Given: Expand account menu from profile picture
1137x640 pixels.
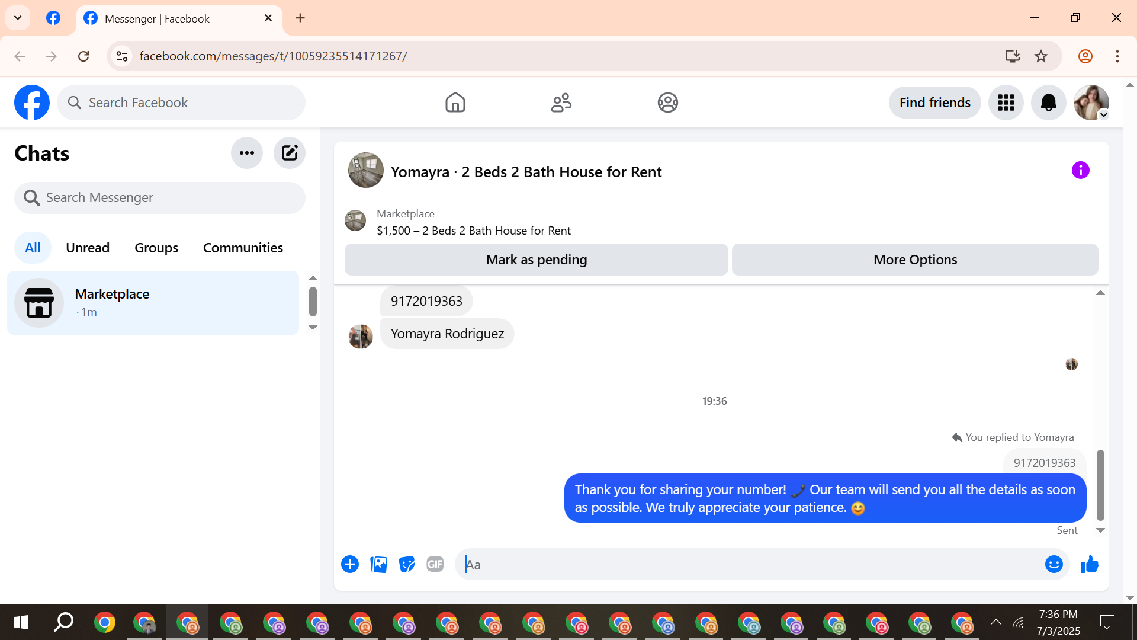Looking at the screenshot, I should (x=1091, y=103).
